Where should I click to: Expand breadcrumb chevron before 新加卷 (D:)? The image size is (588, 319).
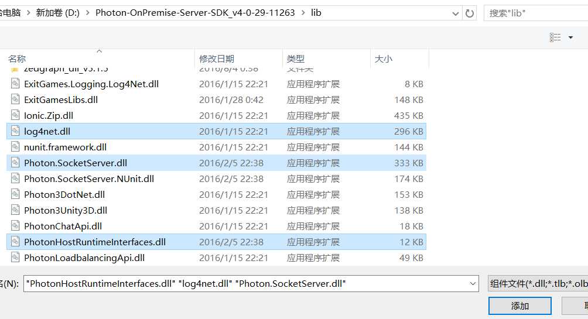pos(28,13)
